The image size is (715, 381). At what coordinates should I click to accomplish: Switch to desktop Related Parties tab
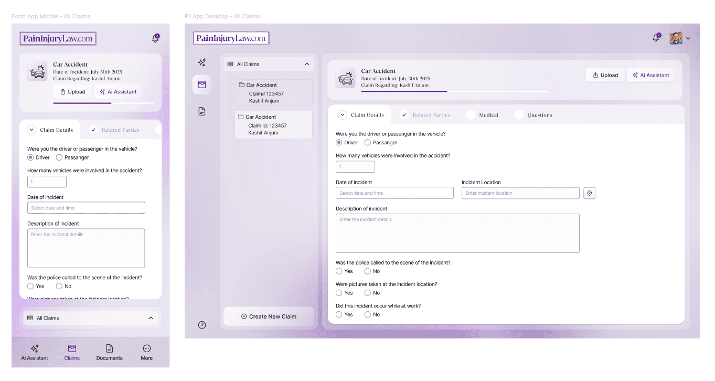(x=425, y=115)
